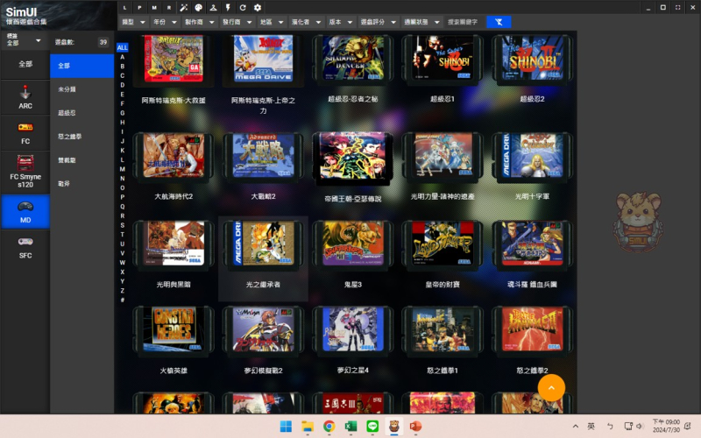Open the magic wand tool
701x438 pixels.
click(184, 8)
